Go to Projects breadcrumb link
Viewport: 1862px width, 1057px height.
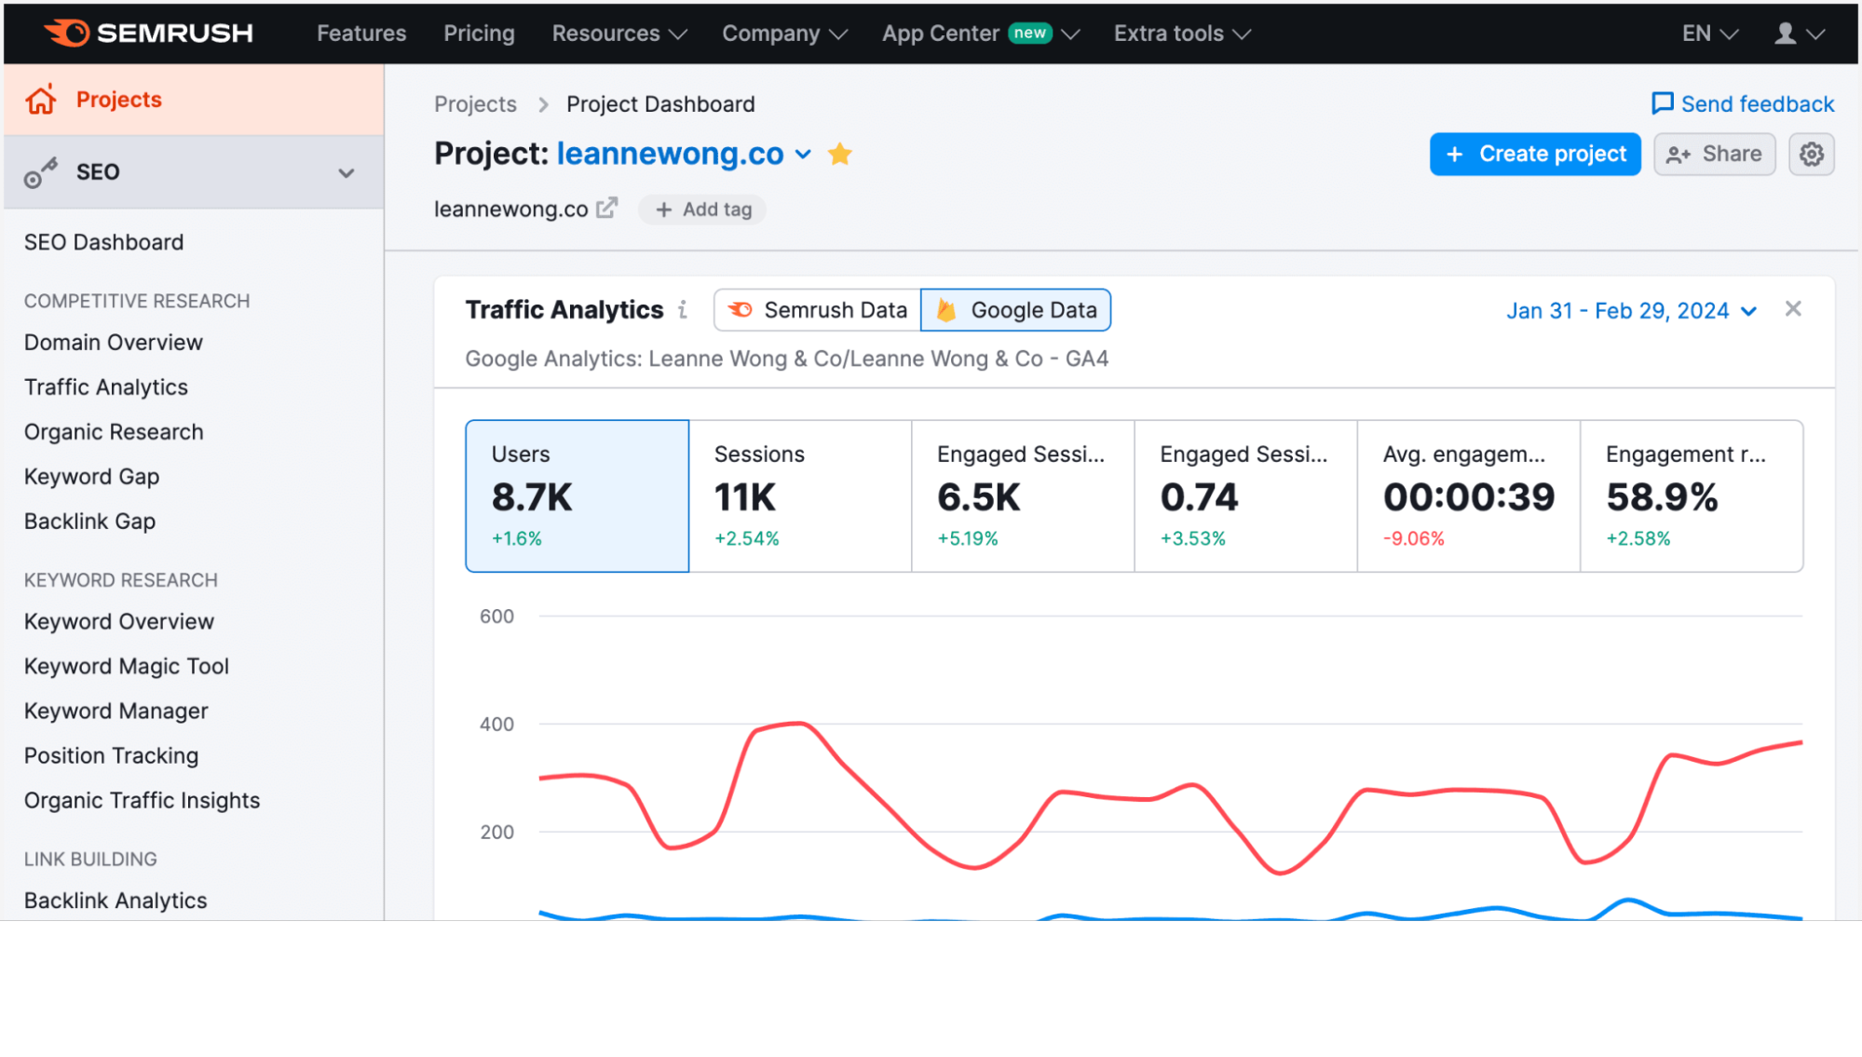coord(475,103)
